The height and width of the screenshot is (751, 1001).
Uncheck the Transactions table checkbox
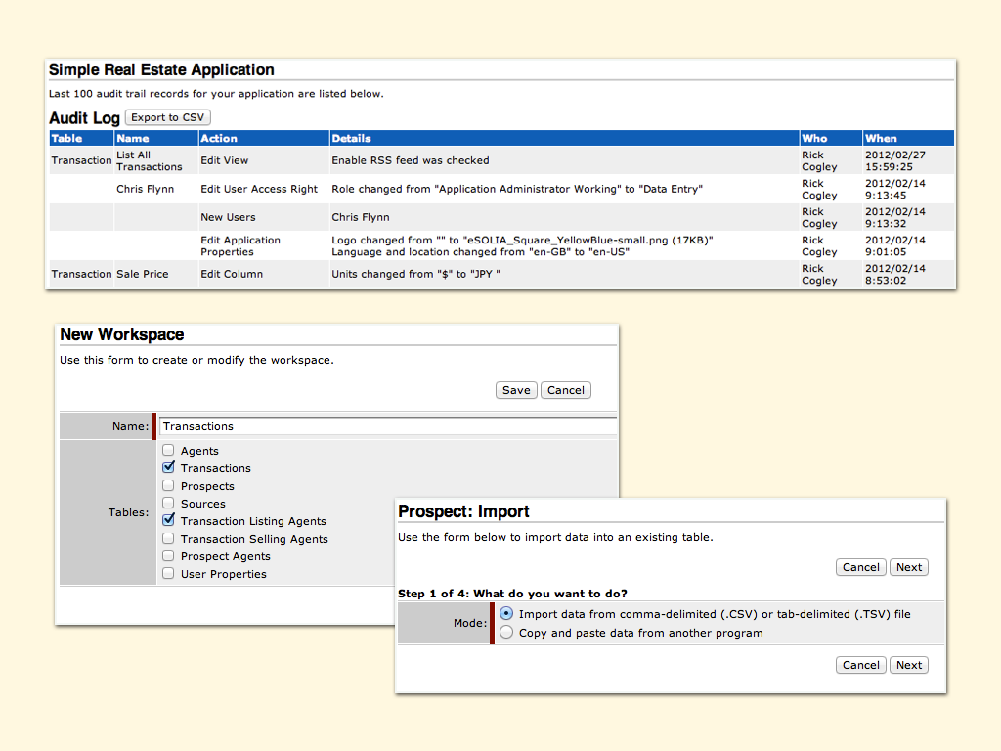pyautogui.click(x=169, y=468)
